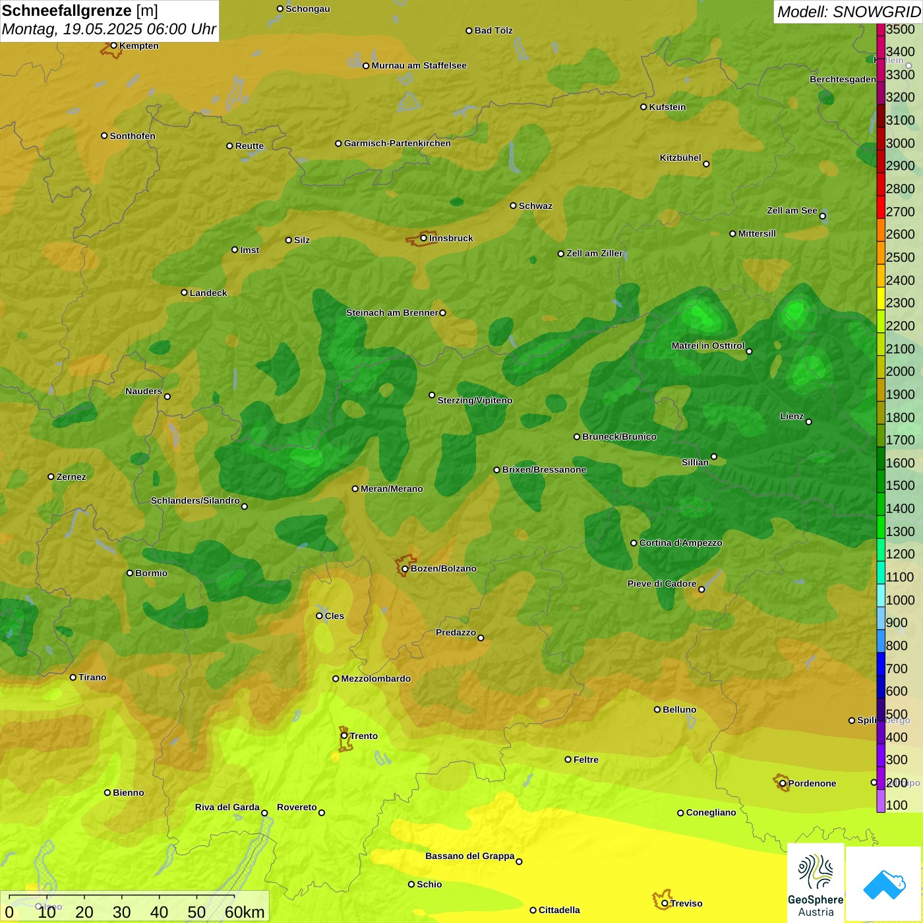Screen dimensions: 923x923
Task: Click the 'Bruneck/Brunico' label
Action: pos(619,436)
